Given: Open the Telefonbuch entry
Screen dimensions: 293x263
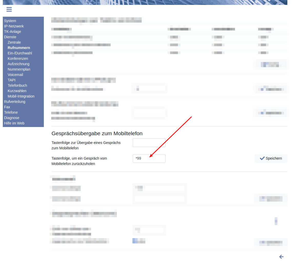Looking at the screenshot, I should [17, 85].
